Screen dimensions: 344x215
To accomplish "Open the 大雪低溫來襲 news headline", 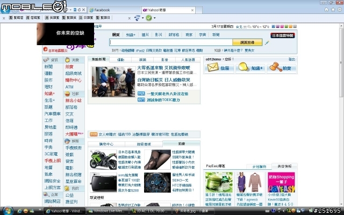I will pyautogui.click(x=163, y=68).
